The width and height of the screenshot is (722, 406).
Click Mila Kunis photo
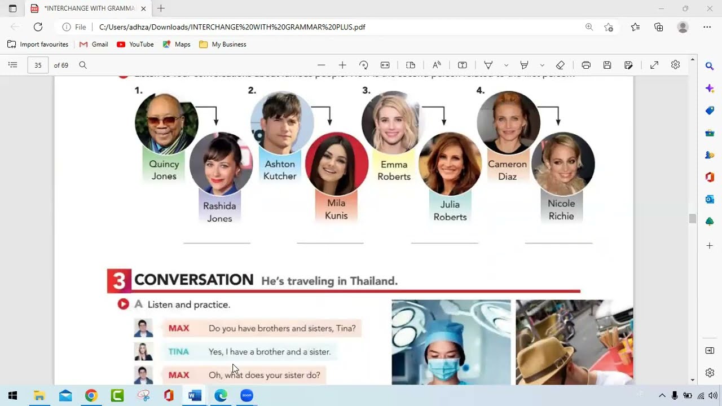point(337,164)
